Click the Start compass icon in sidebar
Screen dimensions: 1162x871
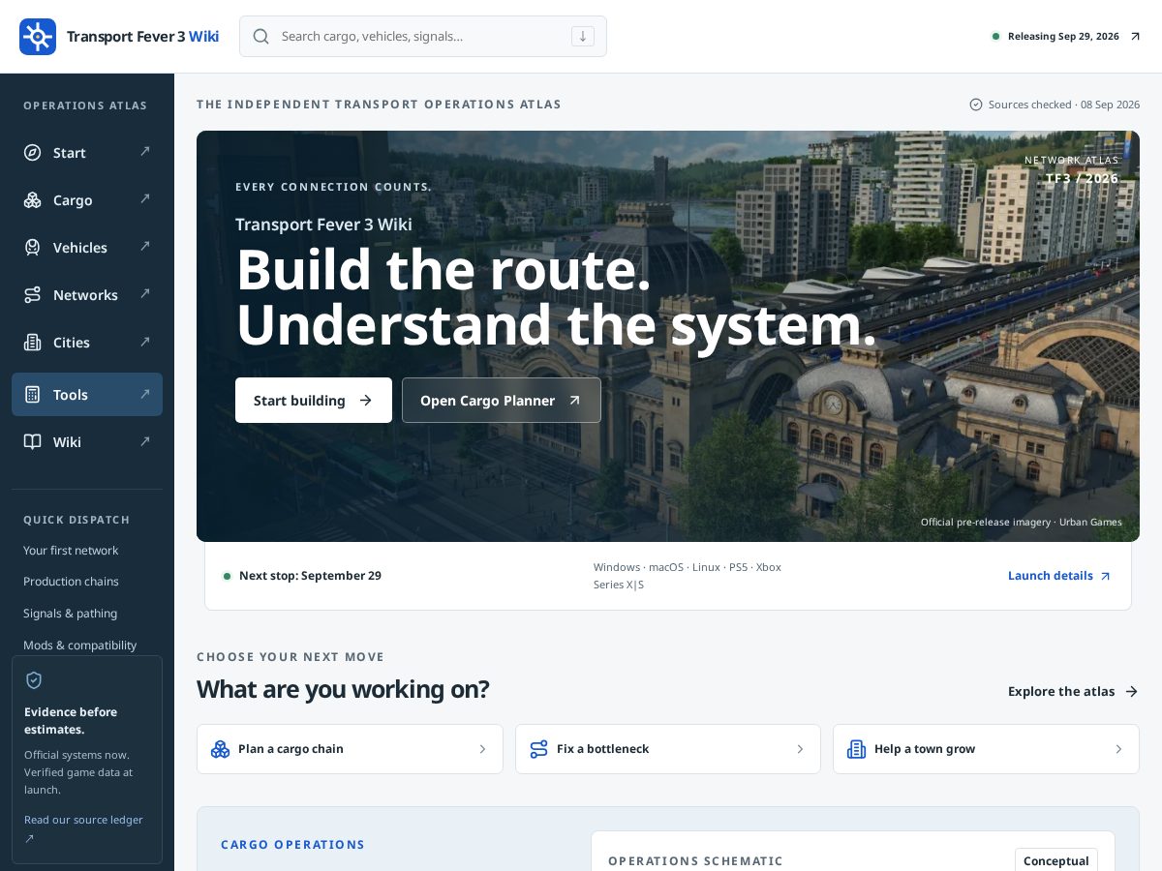coord(33,153)
